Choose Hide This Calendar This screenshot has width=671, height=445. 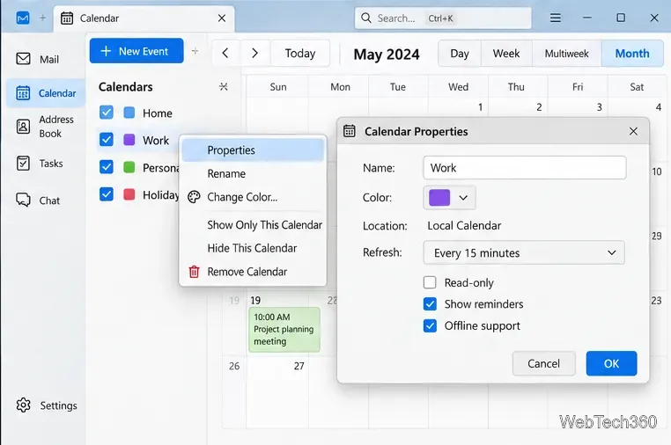tap(253, 248)
